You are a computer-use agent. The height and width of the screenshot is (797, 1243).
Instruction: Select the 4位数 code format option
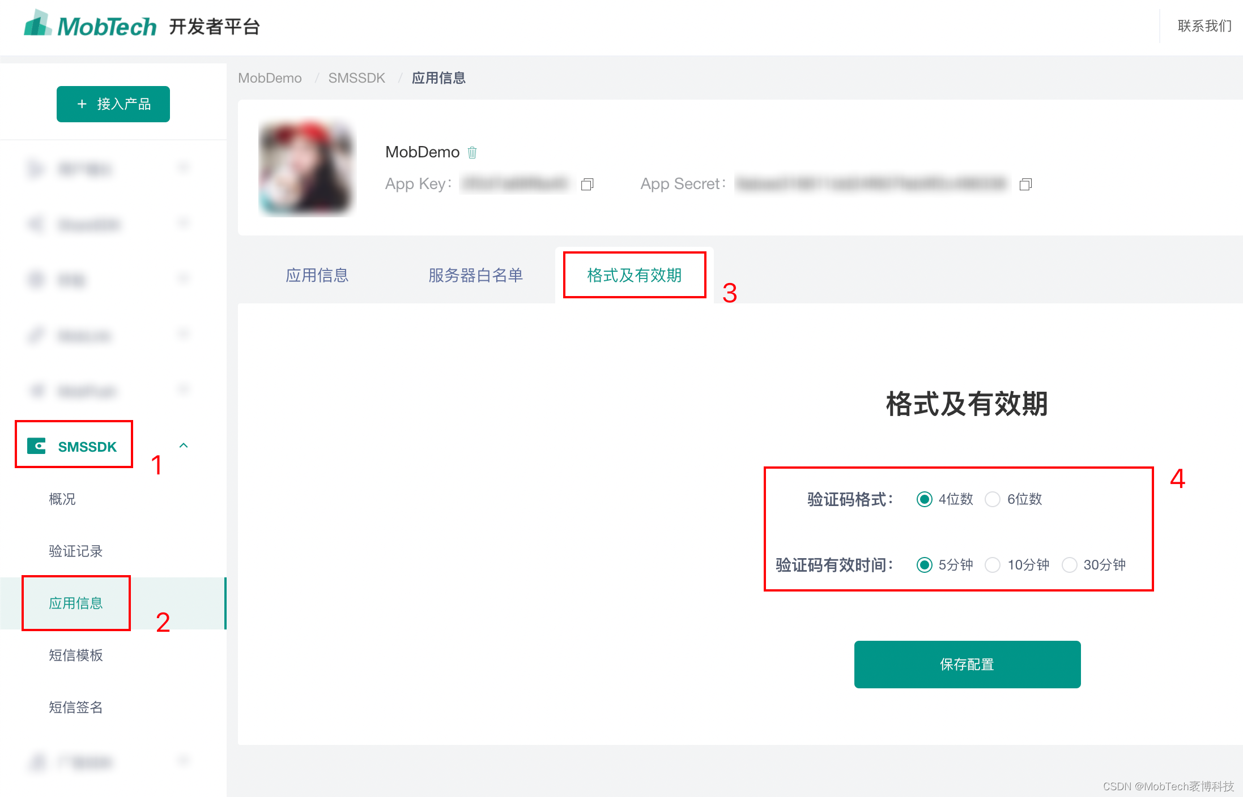pyautogui.click(x=924, y=499)
